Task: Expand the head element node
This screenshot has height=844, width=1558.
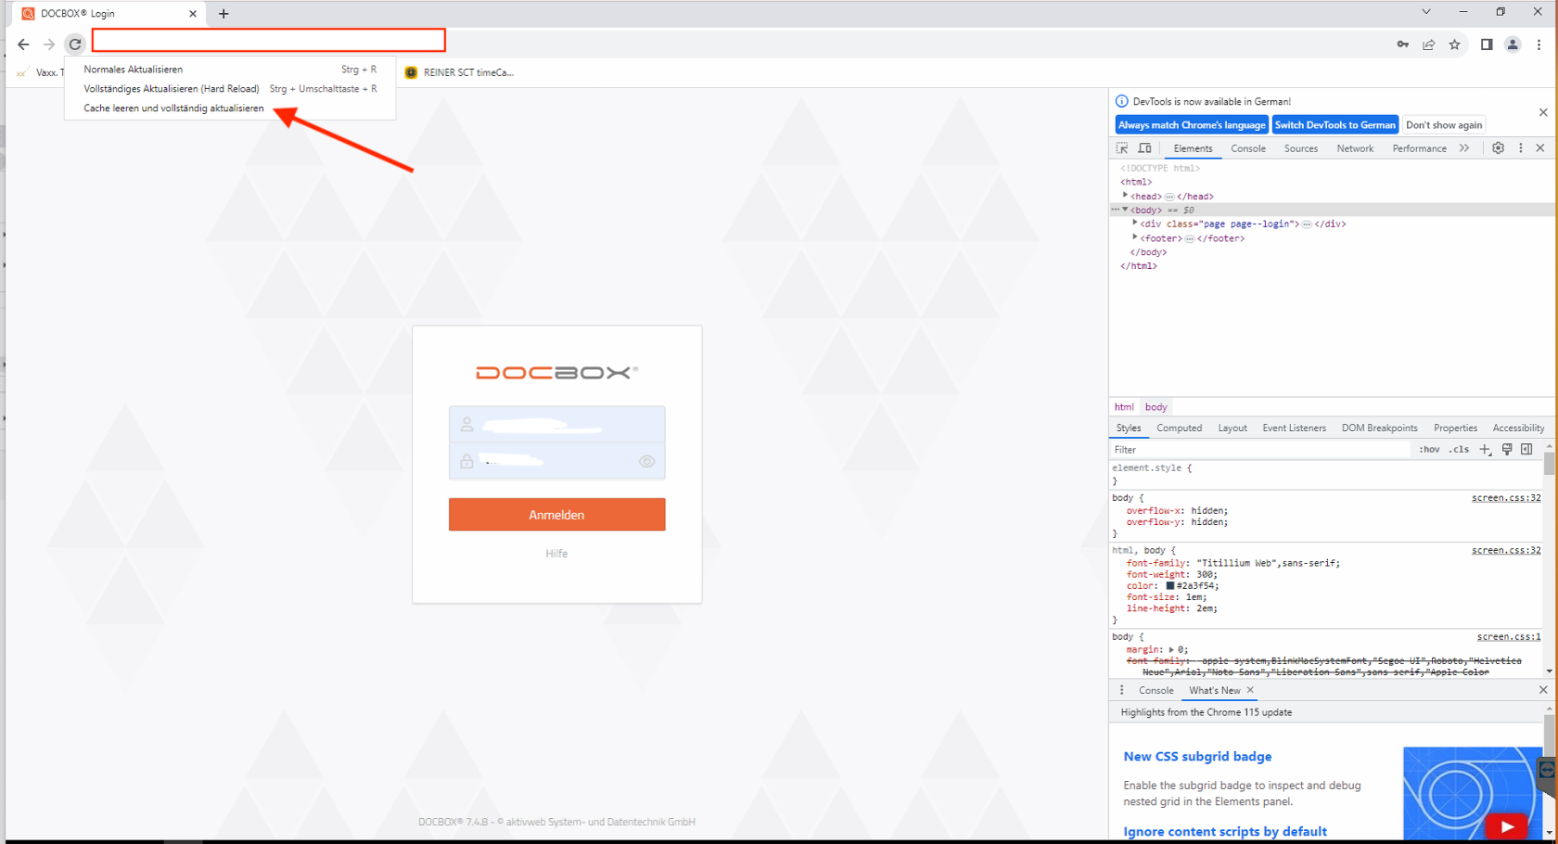Action: pyautogui.click(x=1126, y=196)
